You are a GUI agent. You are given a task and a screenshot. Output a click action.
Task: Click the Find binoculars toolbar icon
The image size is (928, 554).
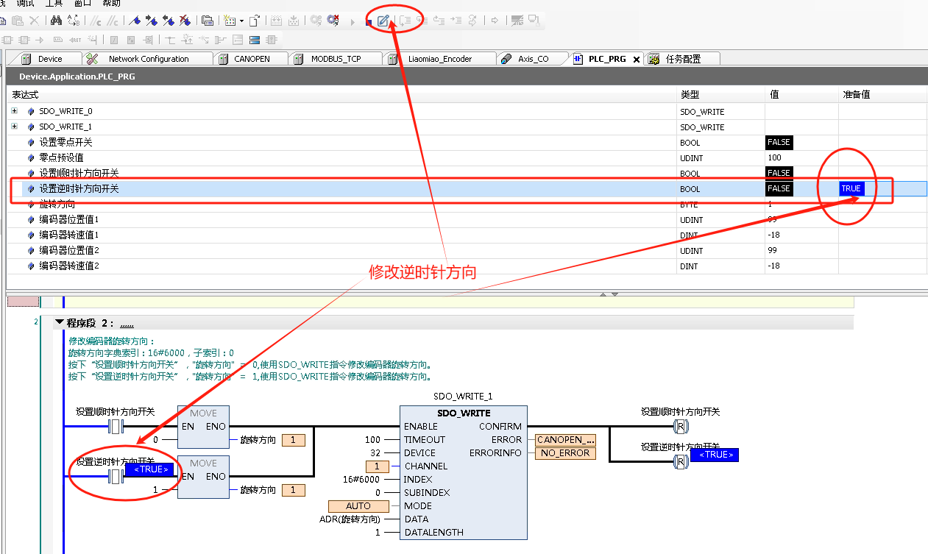[x=56, y=21]
